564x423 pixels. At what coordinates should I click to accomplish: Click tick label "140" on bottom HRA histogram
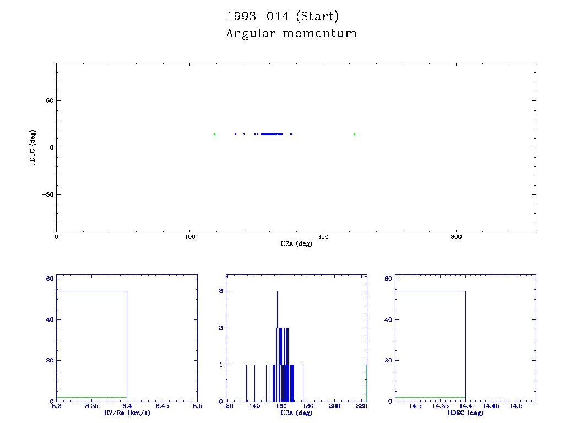[x=254, y=406]
